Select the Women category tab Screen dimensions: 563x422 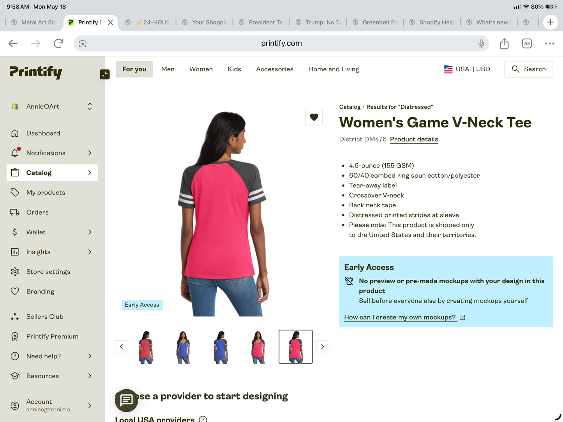(201, 69)
